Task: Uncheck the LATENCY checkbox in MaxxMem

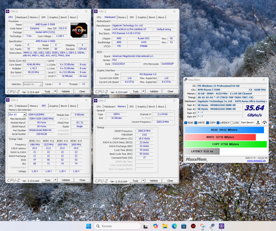Action: [x=218, y=123]
